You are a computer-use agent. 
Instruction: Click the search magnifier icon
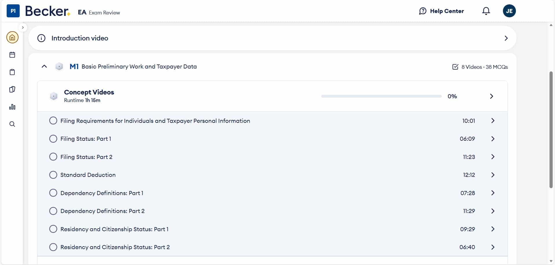click(12, 124)
